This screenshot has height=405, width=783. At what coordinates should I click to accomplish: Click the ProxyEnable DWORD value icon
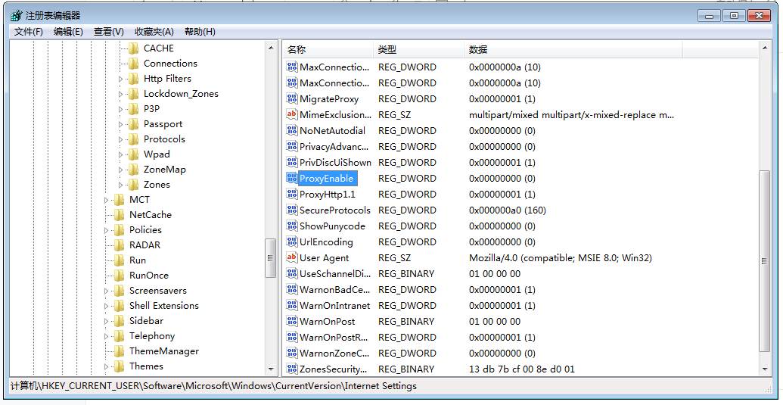[x=291, y=179]
